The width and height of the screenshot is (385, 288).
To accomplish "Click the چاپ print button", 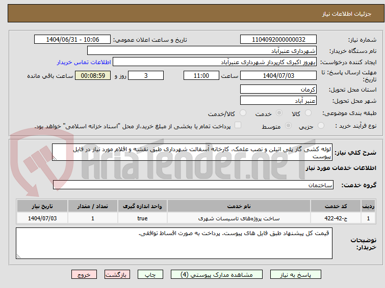I will tap(150, 275).
